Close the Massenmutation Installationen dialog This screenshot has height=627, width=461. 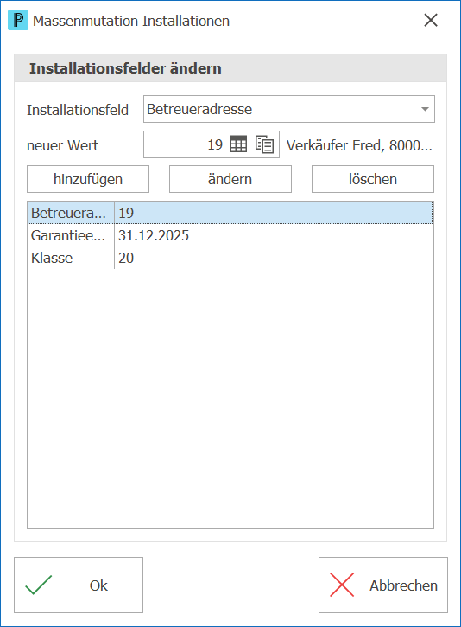[431, 21]
